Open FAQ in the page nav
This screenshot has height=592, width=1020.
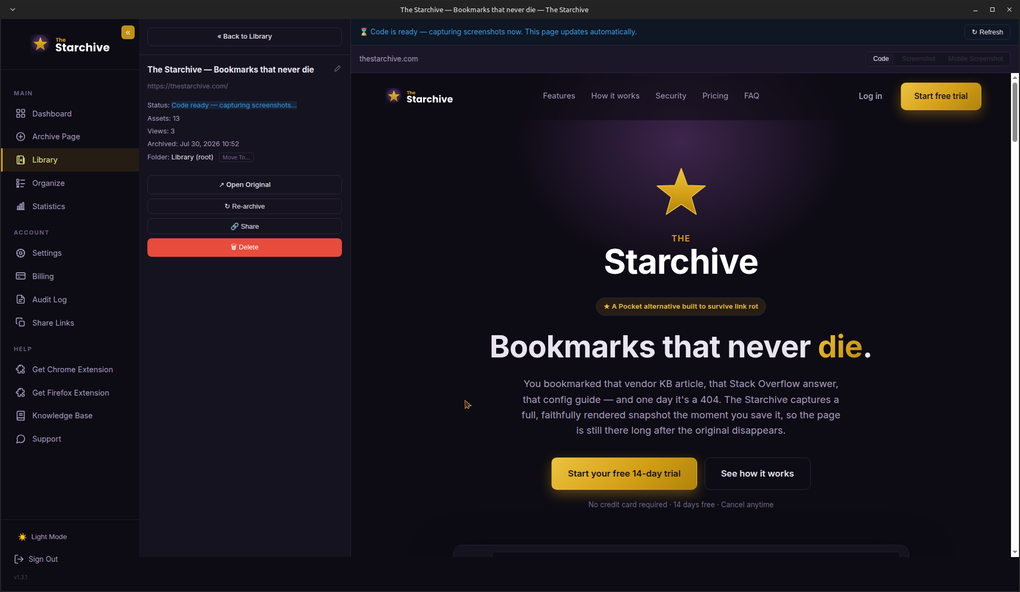(752, 96)
